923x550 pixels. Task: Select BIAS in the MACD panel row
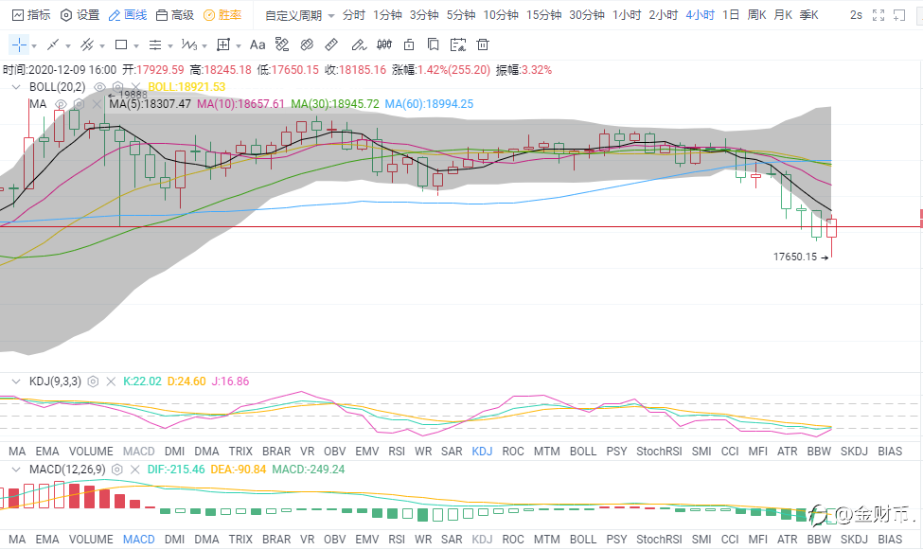pyautogui.click(x=890, y=540)
